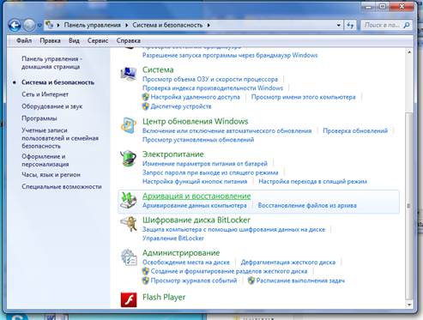Click the scrollbar down arrow
423x320 pixels.
tap(409, 305)
